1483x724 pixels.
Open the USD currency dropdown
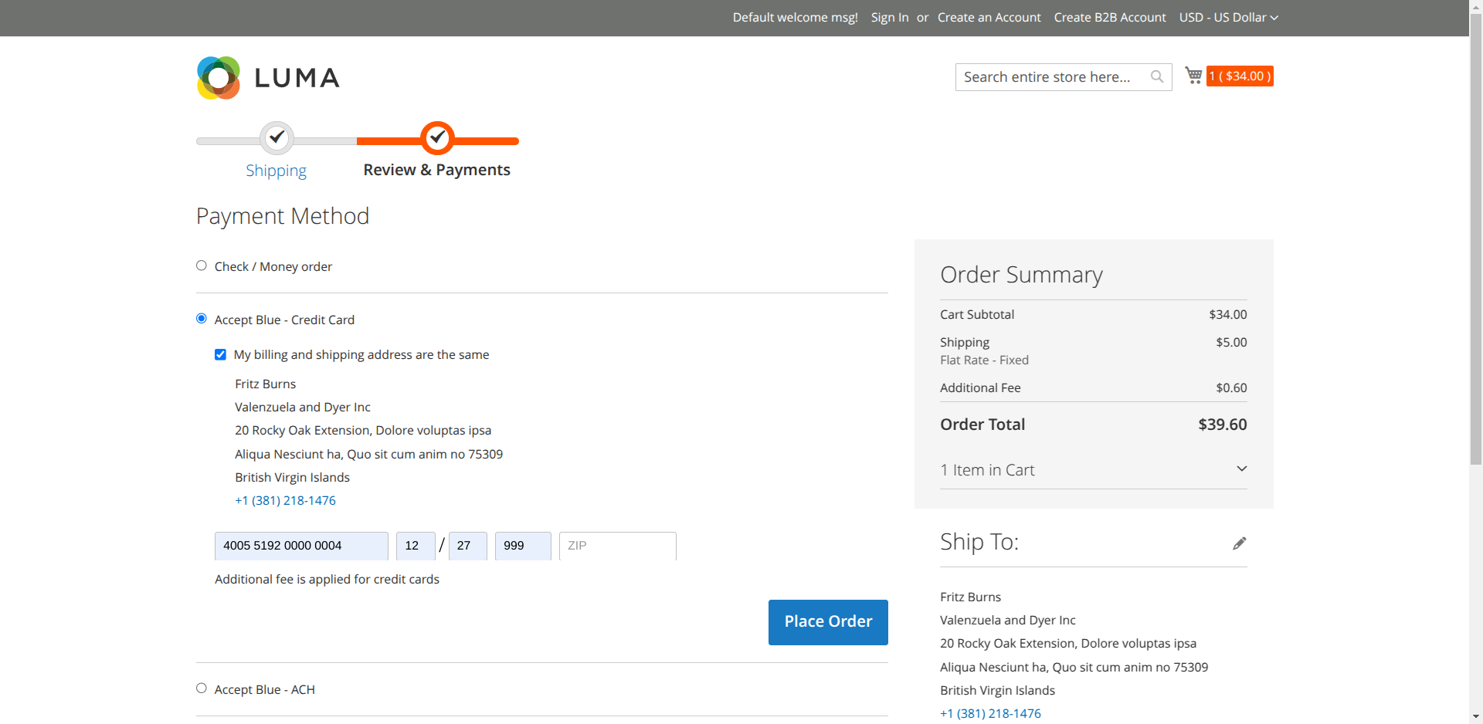pyautogui.click(x=1228, y=17)
